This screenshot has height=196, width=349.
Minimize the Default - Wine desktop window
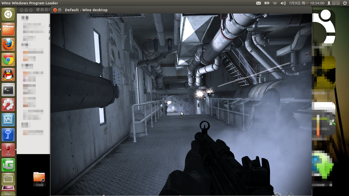point(60,10)
